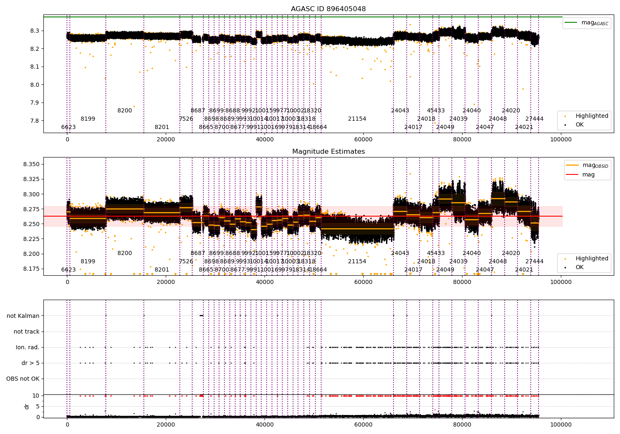Click the 8.175 tick on middle plot
Viewport: 620px width, 434px height.
(31, 269)
